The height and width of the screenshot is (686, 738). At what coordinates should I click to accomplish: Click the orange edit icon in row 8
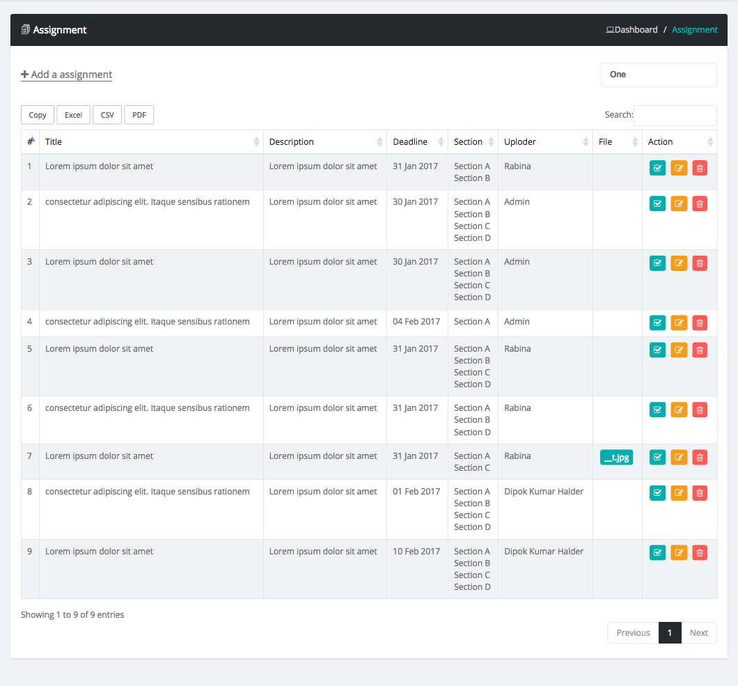[x=679, y=493]
